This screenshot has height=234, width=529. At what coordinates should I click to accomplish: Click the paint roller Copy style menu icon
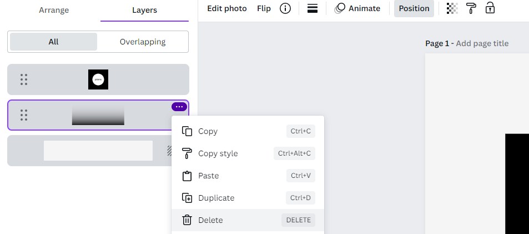[x=187, y=153]
